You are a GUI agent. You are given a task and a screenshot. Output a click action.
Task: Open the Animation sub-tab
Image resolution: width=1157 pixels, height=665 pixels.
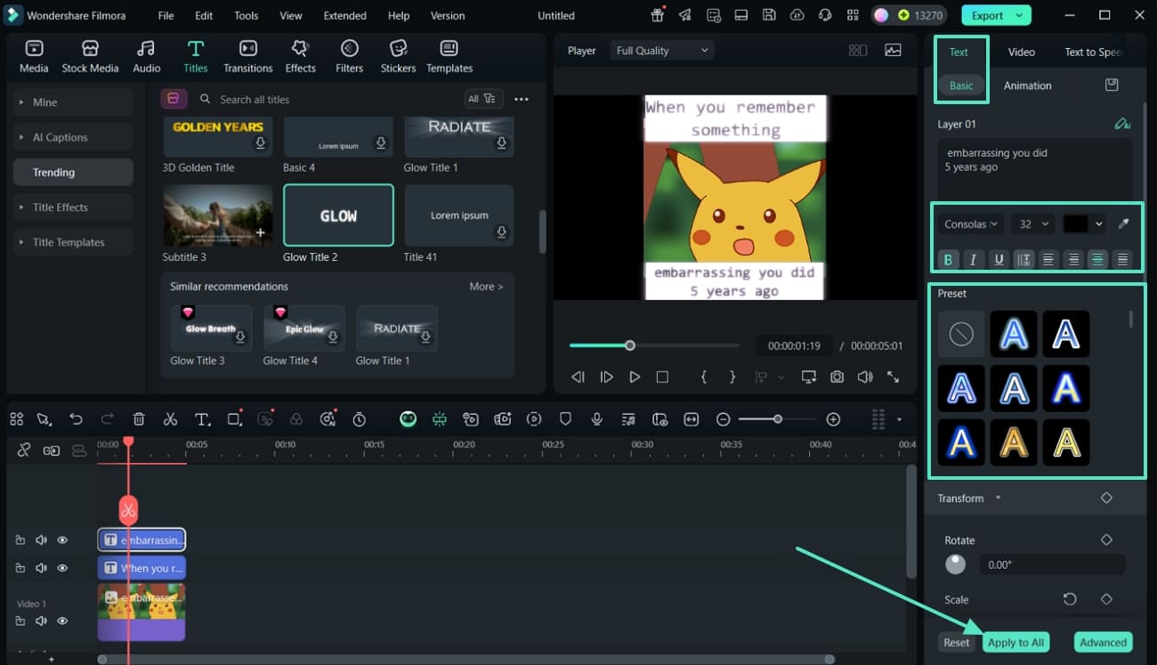[1027, 85]
